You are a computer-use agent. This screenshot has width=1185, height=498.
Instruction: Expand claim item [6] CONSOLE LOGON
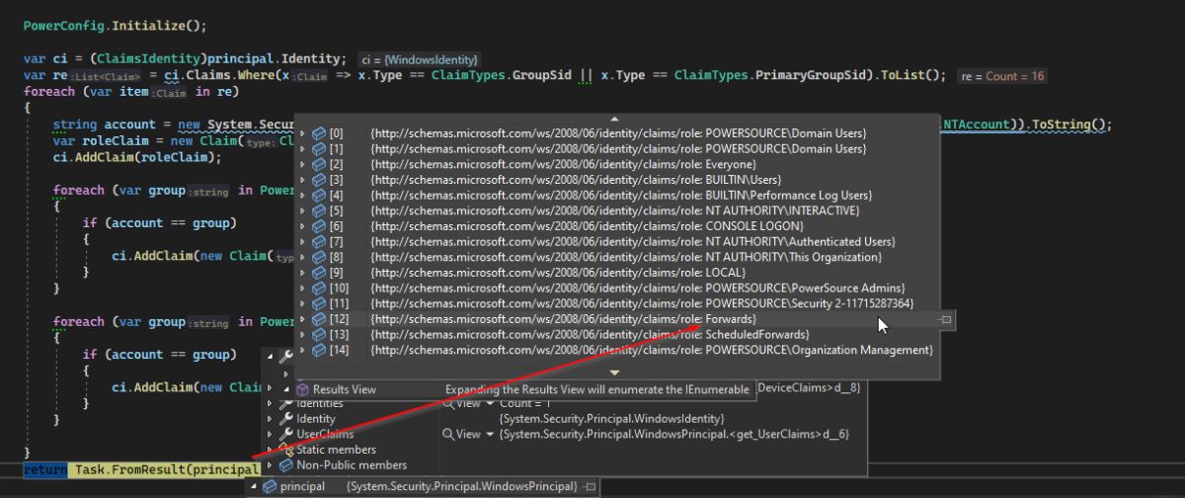pyautogui.click(x=303, y=226)
